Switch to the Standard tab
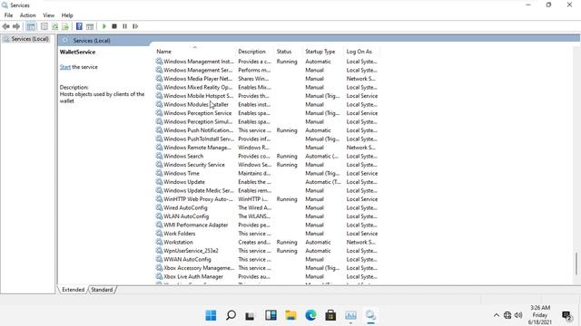The width and height of the screenshot is (581, 326). [102, 290]
